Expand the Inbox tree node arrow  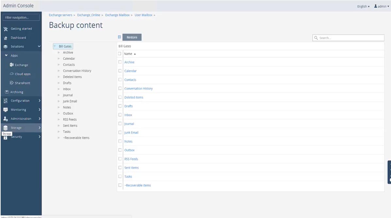tap(59, 89)
